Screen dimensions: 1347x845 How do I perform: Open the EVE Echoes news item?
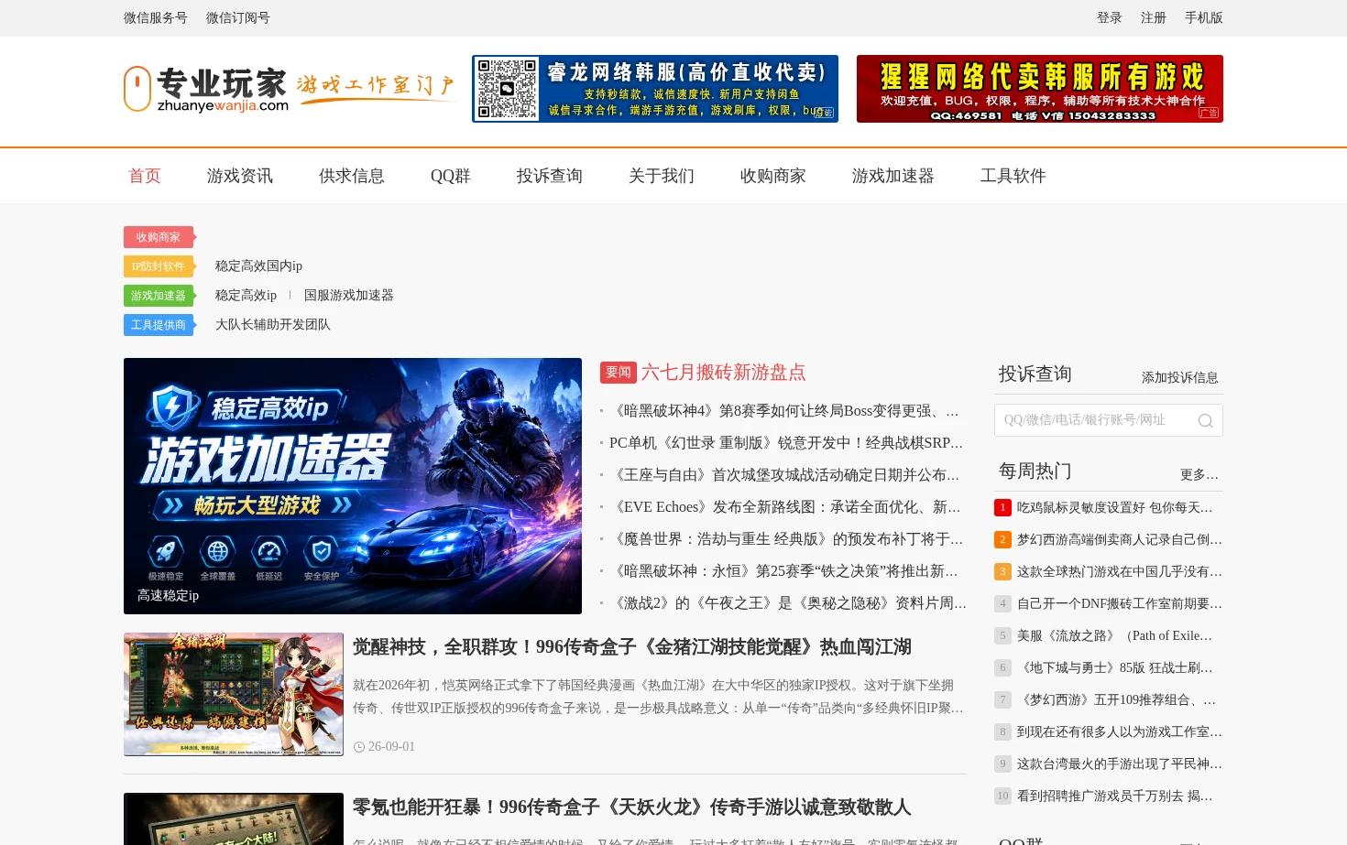(785, 507)
